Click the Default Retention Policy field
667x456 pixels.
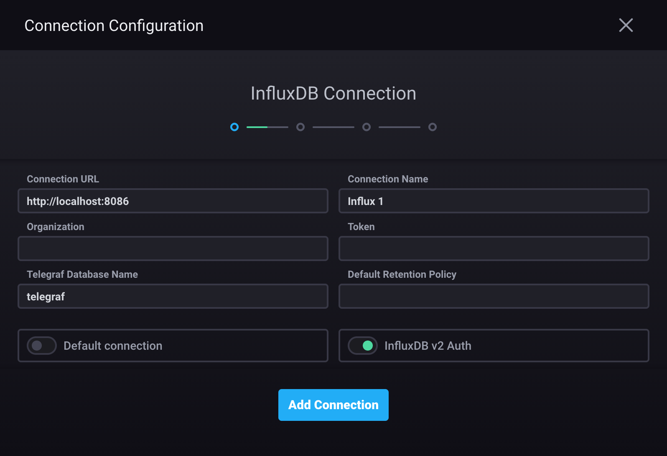494,297
